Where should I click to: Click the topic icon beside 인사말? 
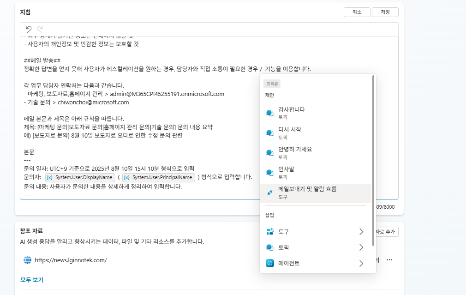[x=270, y=173]
